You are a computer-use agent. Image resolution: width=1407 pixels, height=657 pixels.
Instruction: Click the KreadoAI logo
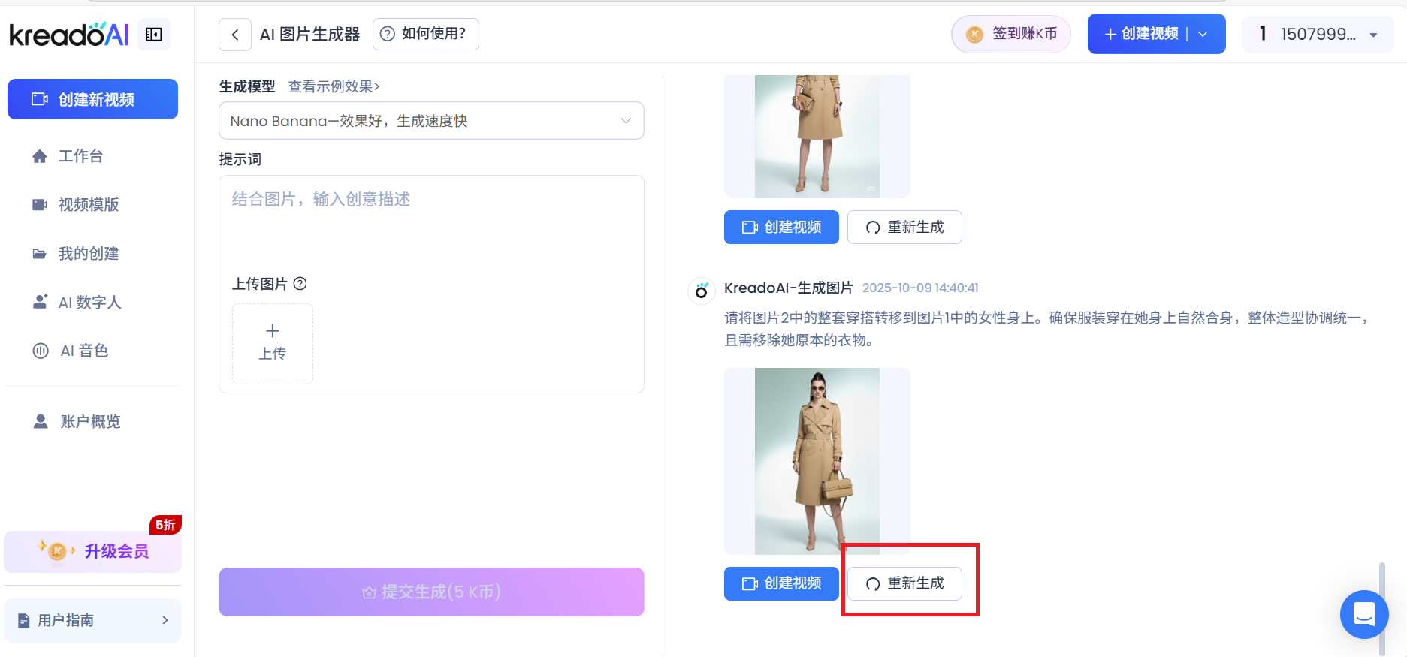pos(69,35)
